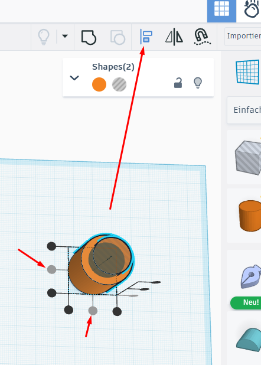Image resolution: width=261 pixels, height=365 pixels.
Task: Toggle the show-all lightbulb in toolbar
Action: [x=44, y=37]
